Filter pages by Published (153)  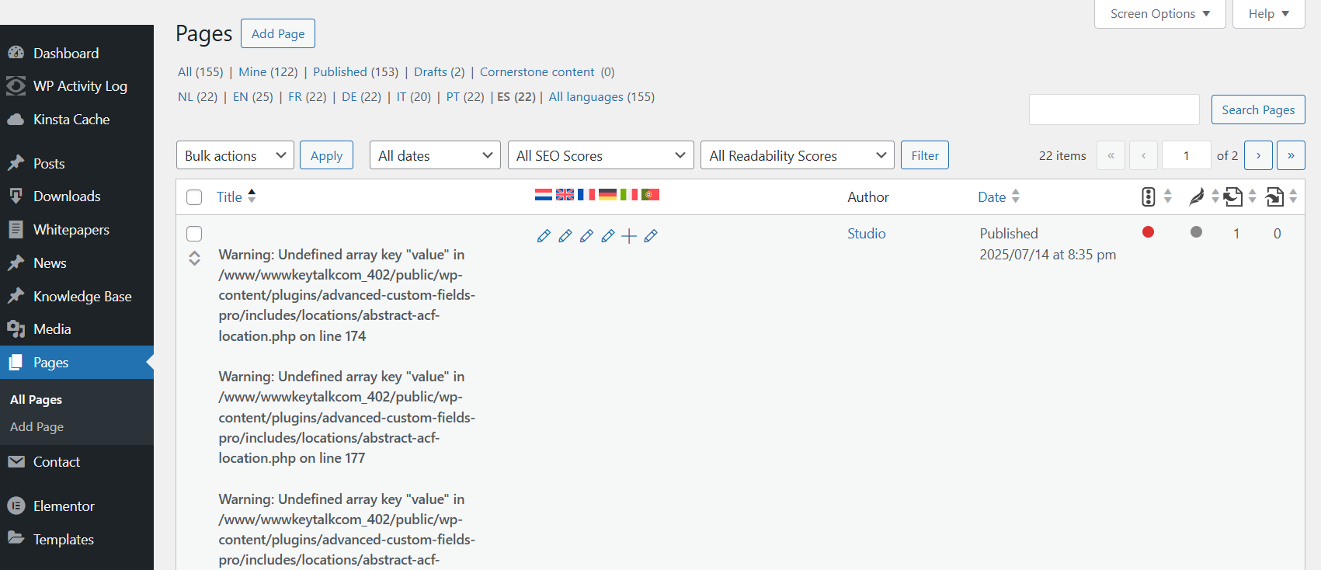coord(356,71)
